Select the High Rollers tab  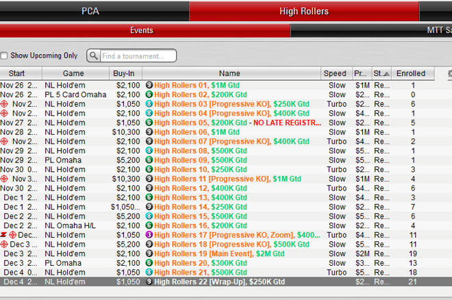(304, 11)
